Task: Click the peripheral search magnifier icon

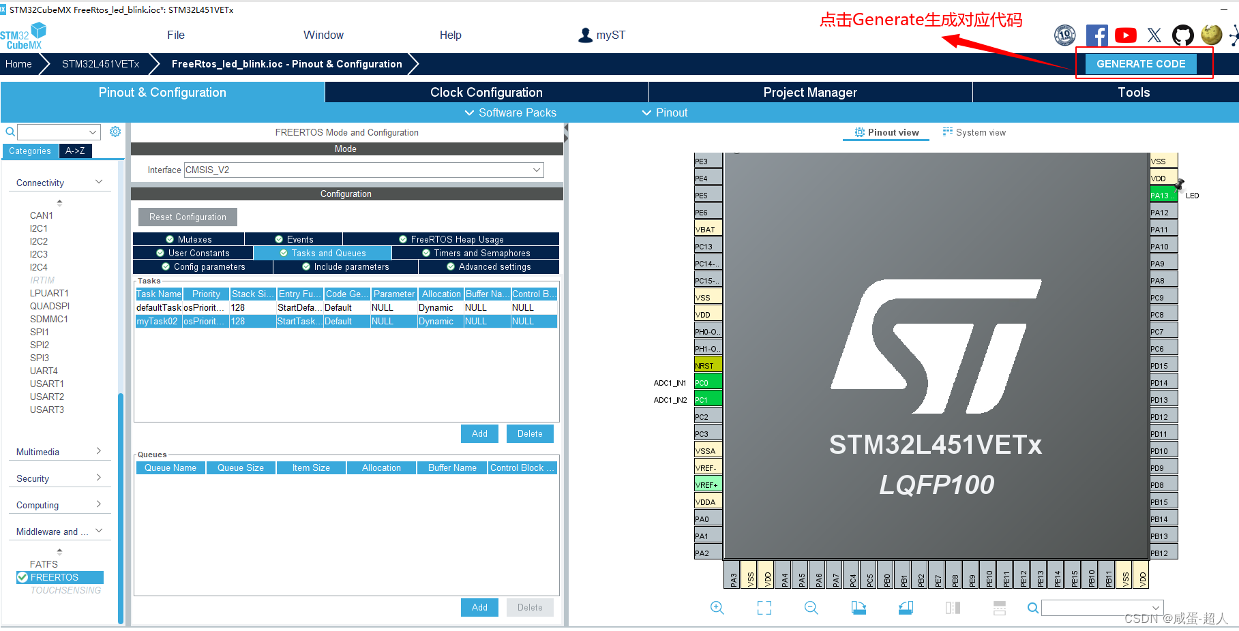Action: [10, 132]
